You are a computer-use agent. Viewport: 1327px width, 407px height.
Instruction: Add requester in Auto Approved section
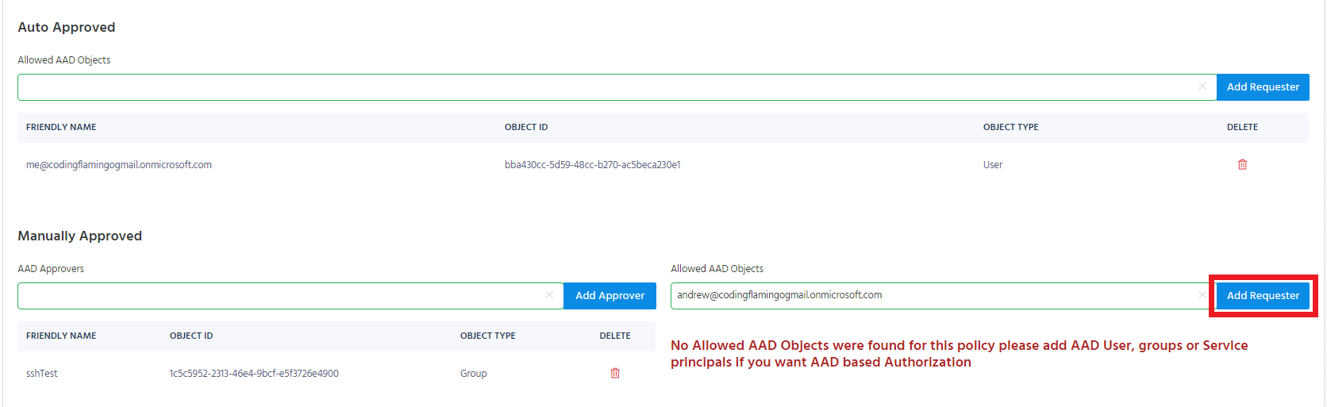1263,87
